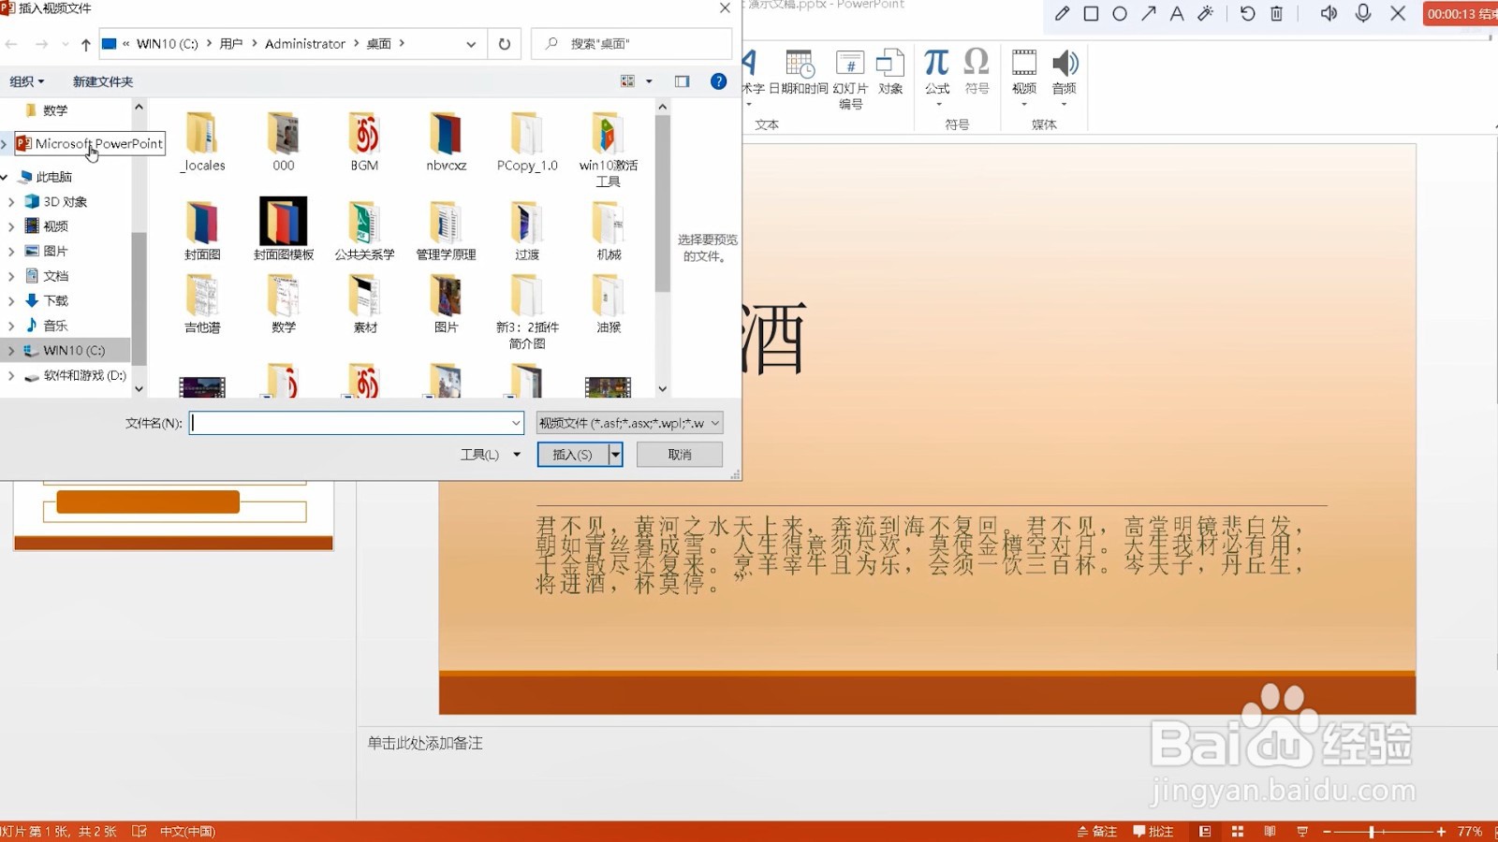Image resolution: width=1498 pixels, height=842 pixels.
Task: Toggle system sound in recorder toolbar
Action: pos(1329,14)
